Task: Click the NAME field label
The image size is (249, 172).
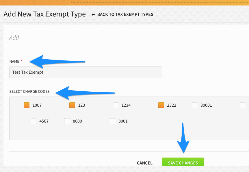Action: (x=14, y=61)
